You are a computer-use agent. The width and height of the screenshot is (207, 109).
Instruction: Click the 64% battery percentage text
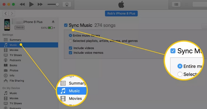point(44,28)
